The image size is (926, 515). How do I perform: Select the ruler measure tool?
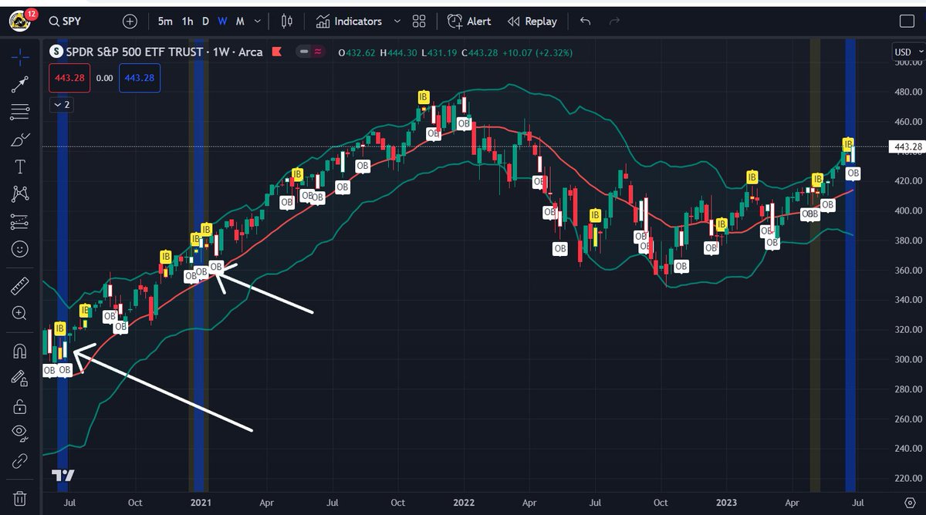20,287
